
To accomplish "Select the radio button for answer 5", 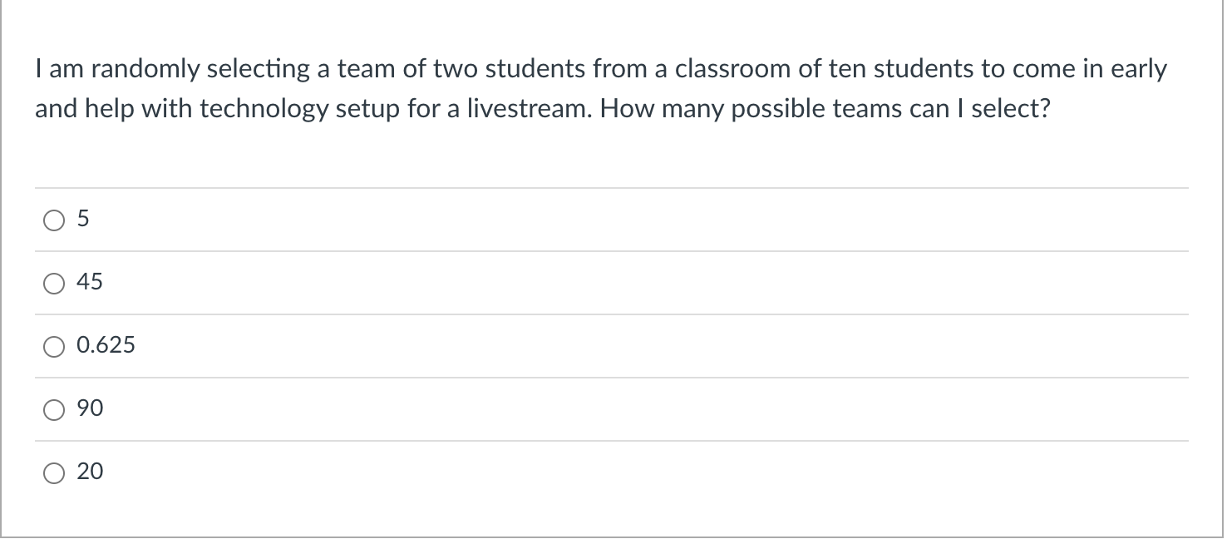I will pyautogui.click(x=54, y=219).
